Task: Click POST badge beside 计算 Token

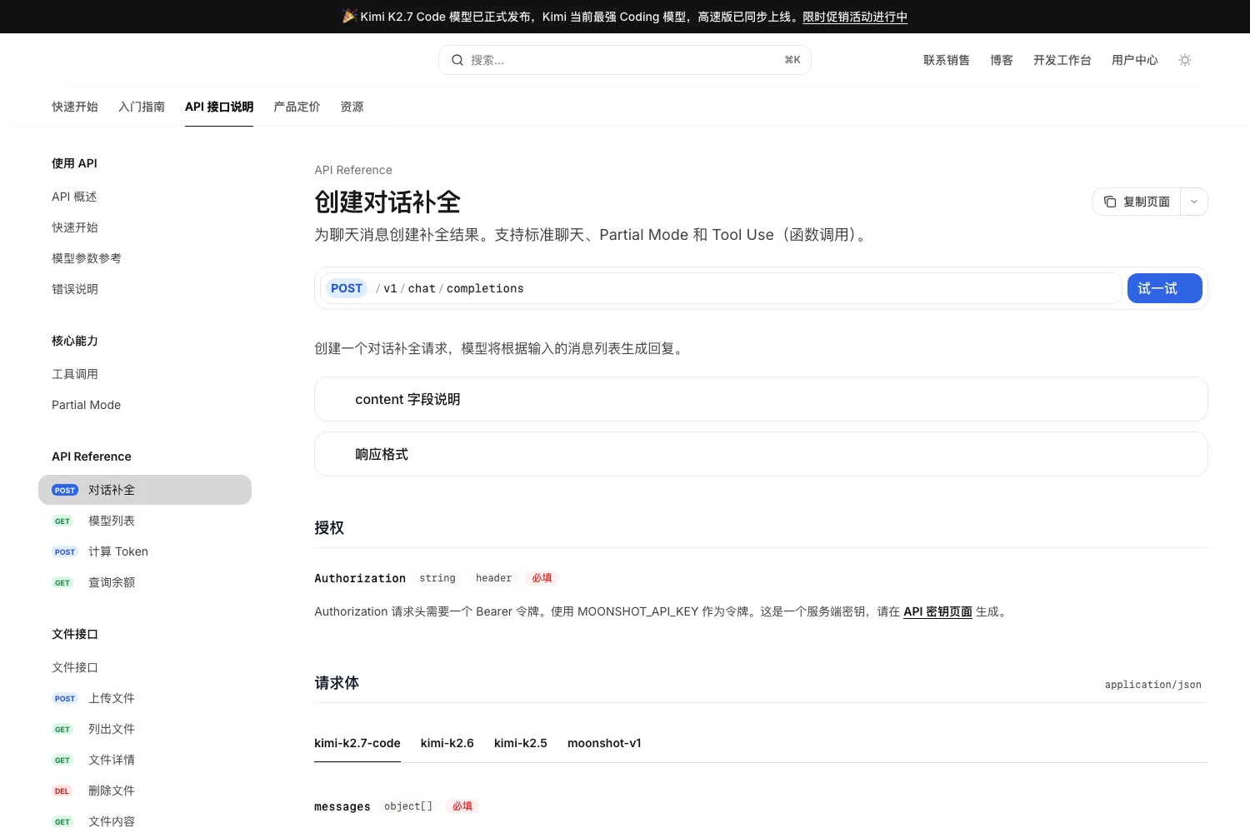Action: point(65,552)
